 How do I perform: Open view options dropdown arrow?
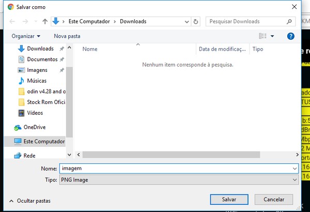(272, 36)
